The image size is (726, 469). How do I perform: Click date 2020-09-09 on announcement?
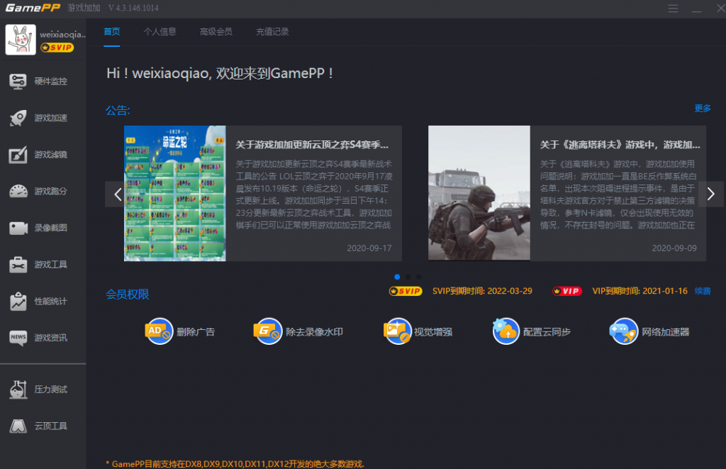click(x=674, y=248)
